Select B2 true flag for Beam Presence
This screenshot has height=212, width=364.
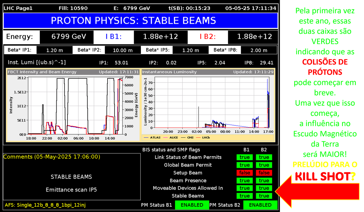pyautogui.click(x=264, y=181)
